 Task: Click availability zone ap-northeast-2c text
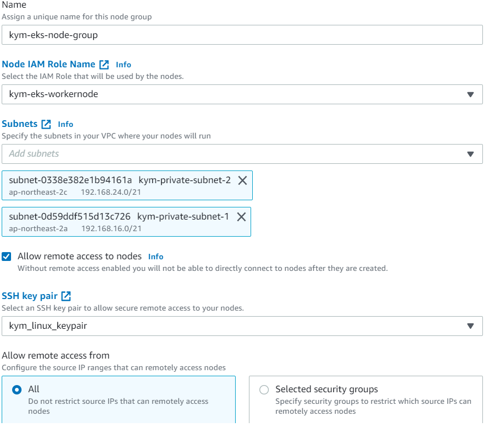(x=38, y=193)
